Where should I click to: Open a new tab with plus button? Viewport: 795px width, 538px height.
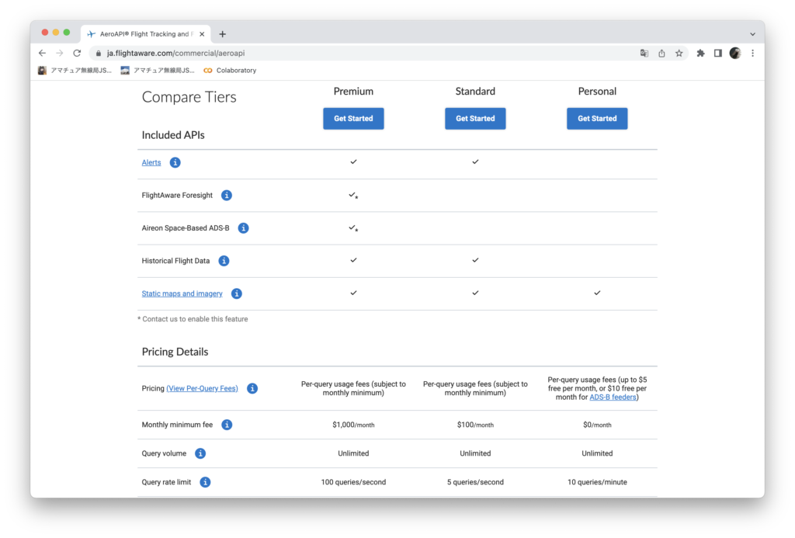point(223,34)
